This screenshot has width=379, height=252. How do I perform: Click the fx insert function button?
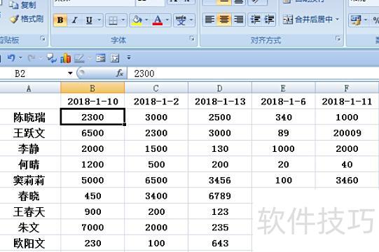(x=120, y=73)
